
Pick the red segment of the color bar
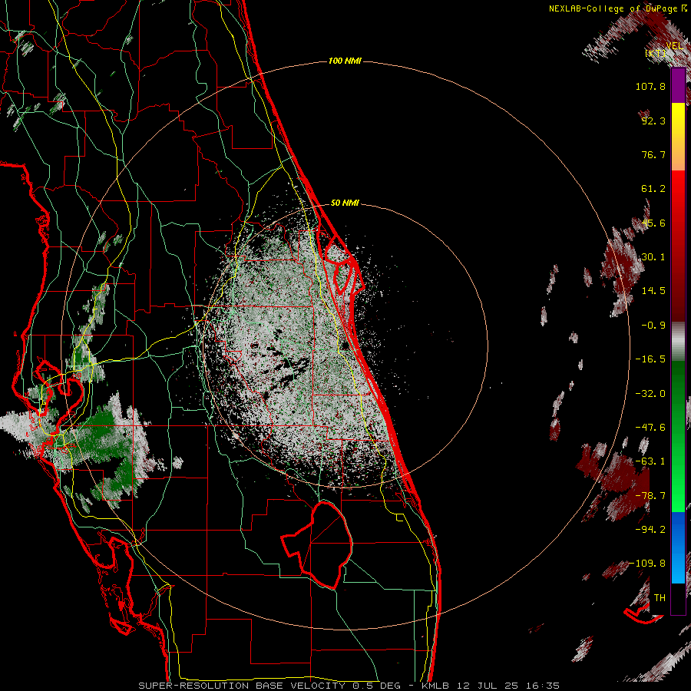click(678, 246)
